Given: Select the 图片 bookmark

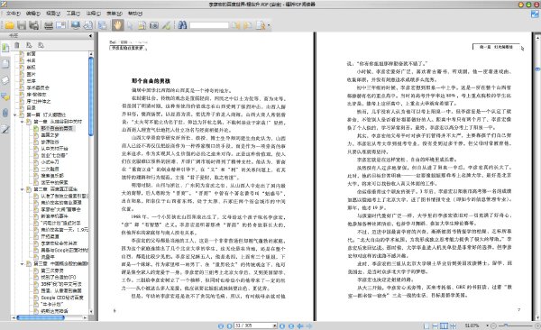Looking at the screenshot, I should pos(31,74).
